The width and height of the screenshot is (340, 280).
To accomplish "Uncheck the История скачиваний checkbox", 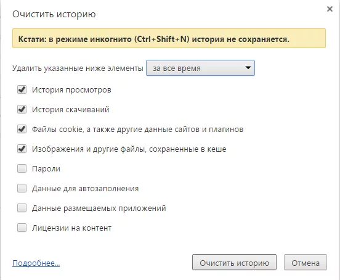I will pos(22,109).
